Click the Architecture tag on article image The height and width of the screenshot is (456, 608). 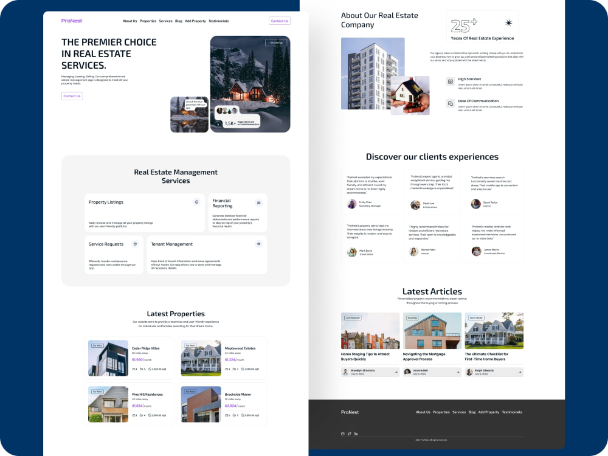353,318
